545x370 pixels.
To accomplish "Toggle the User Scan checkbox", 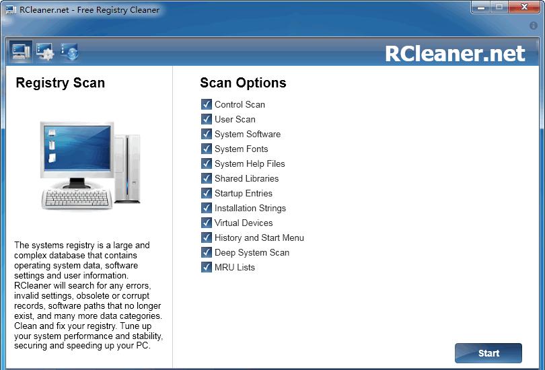I will click(207, 119).
